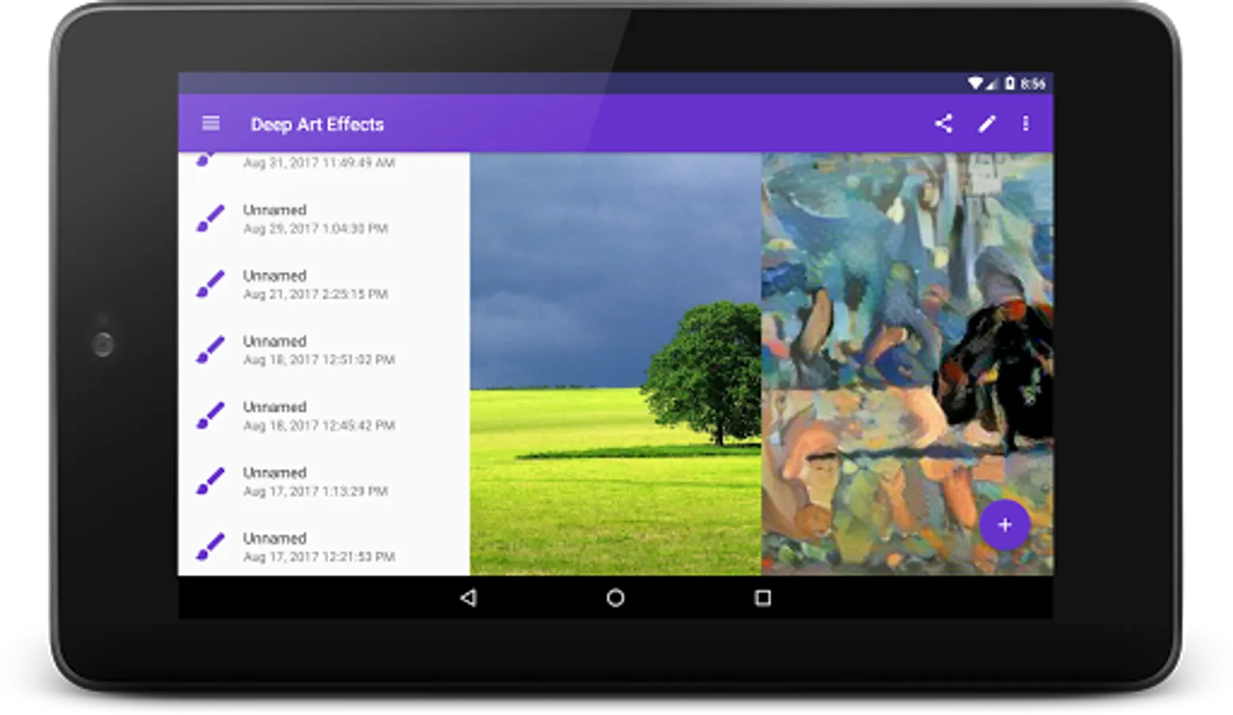This screenshot has height=715, width=1233.
Task: Tap the Android back button
Action: [x=469, y=597]
